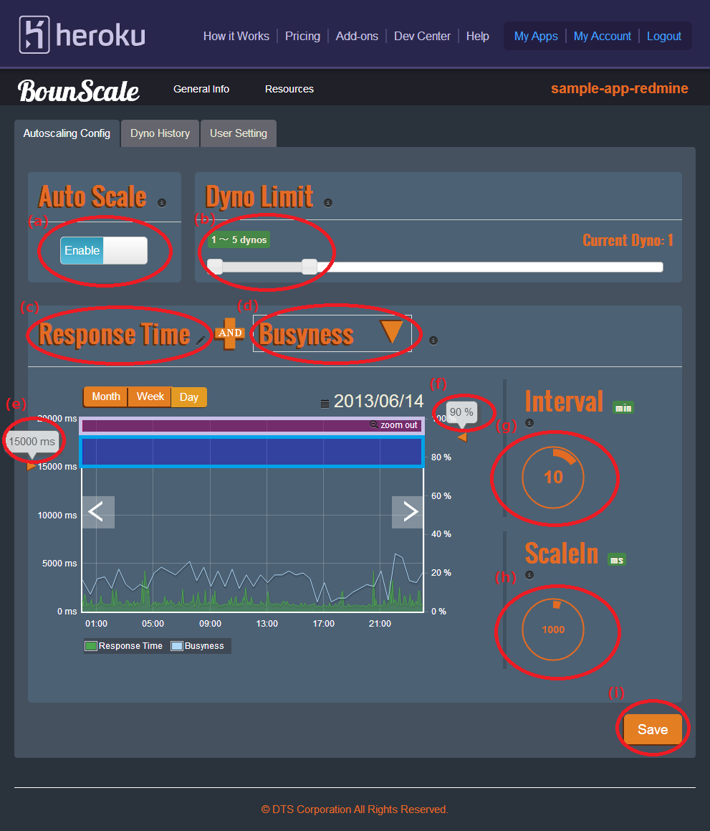This screenshot has height=831, width=710.
Task: Click the 15000 ms threshold tooltip
Action: pyautogui.click(x=32, y=444)
